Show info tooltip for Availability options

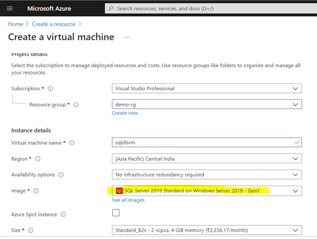61,175
